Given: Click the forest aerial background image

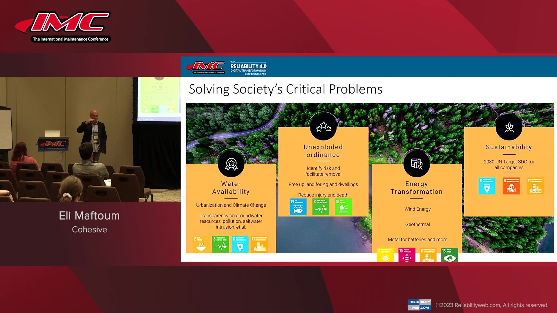Looking at the screenshot, I should tap(377, 116).
